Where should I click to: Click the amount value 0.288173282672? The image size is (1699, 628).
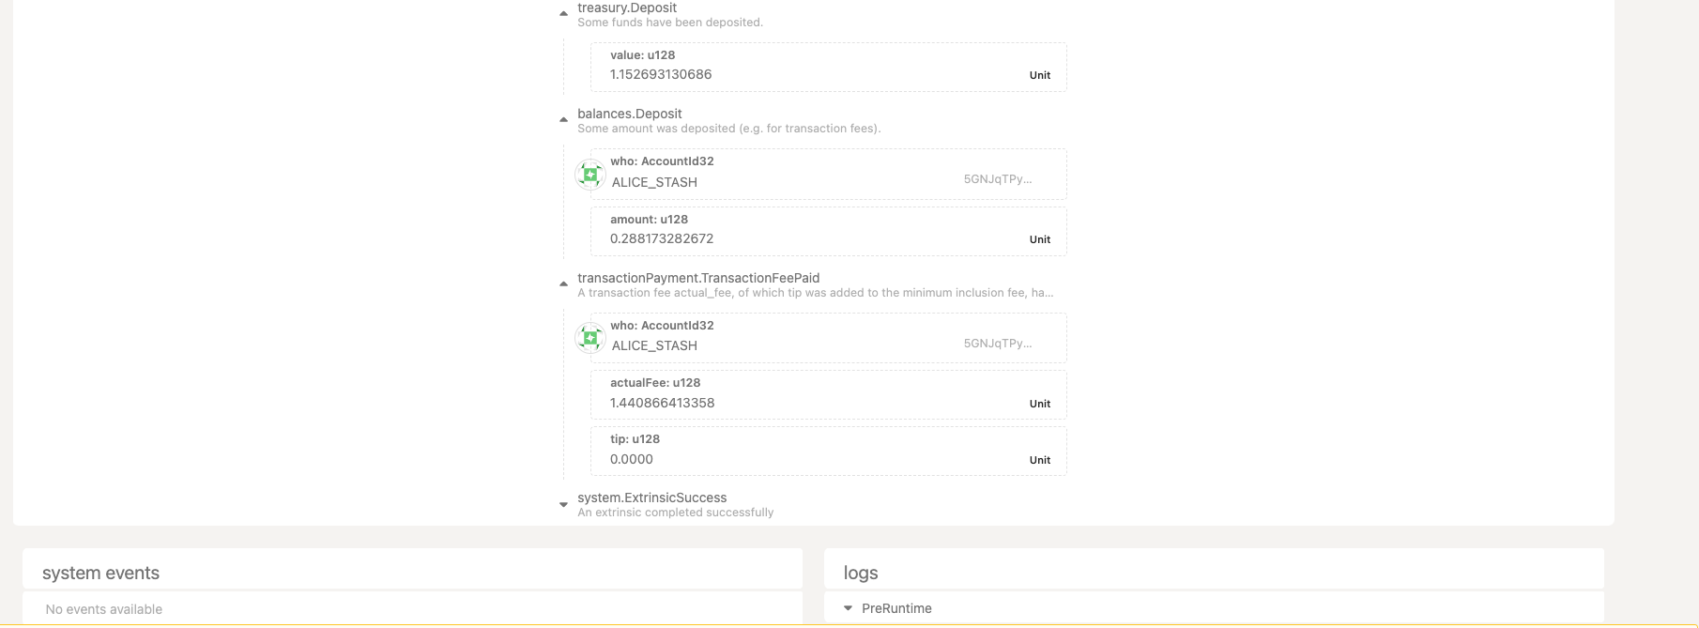661,238
